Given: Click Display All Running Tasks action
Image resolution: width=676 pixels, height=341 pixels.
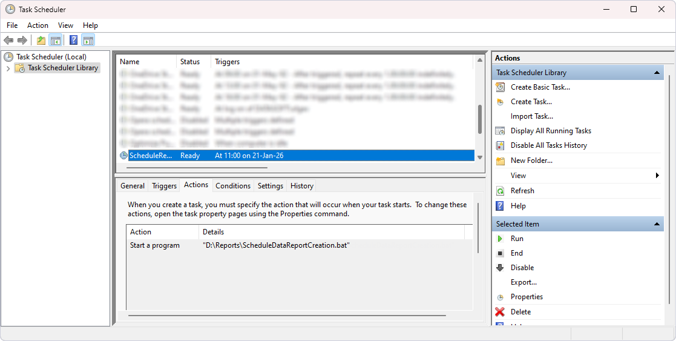Looking at the screenshot, I should point(551,131).
